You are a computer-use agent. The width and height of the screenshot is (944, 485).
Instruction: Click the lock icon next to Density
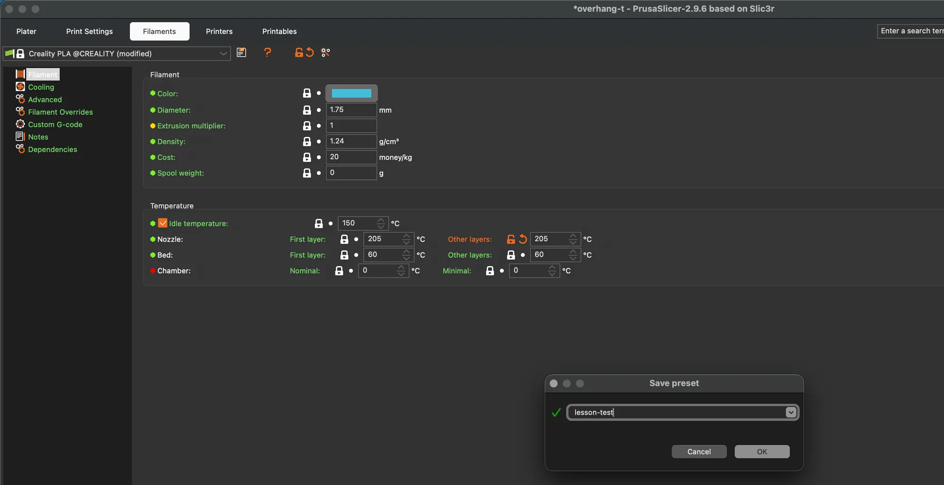tap(307, 142)
